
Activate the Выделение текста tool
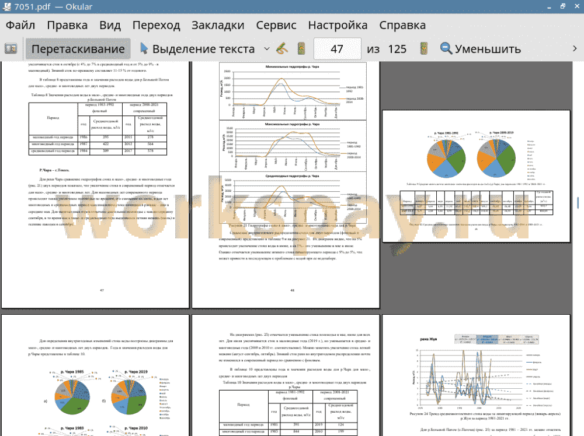point(197,49)
